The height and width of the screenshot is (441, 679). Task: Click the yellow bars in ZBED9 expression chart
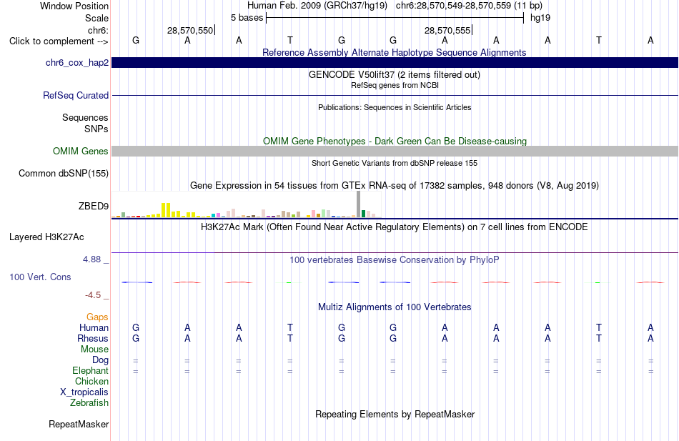click(x=166, y=209)
